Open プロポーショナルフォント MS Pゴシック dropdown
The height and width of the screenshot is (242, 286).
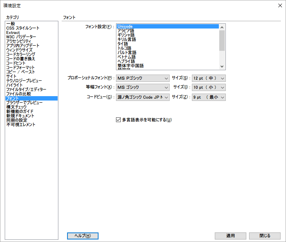click(x=143, y=78)
